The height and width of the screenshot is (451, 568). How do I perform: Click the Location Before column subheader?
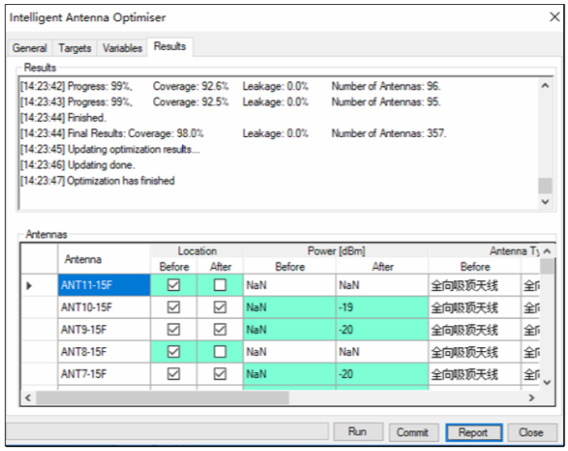(x=174, y=267)
